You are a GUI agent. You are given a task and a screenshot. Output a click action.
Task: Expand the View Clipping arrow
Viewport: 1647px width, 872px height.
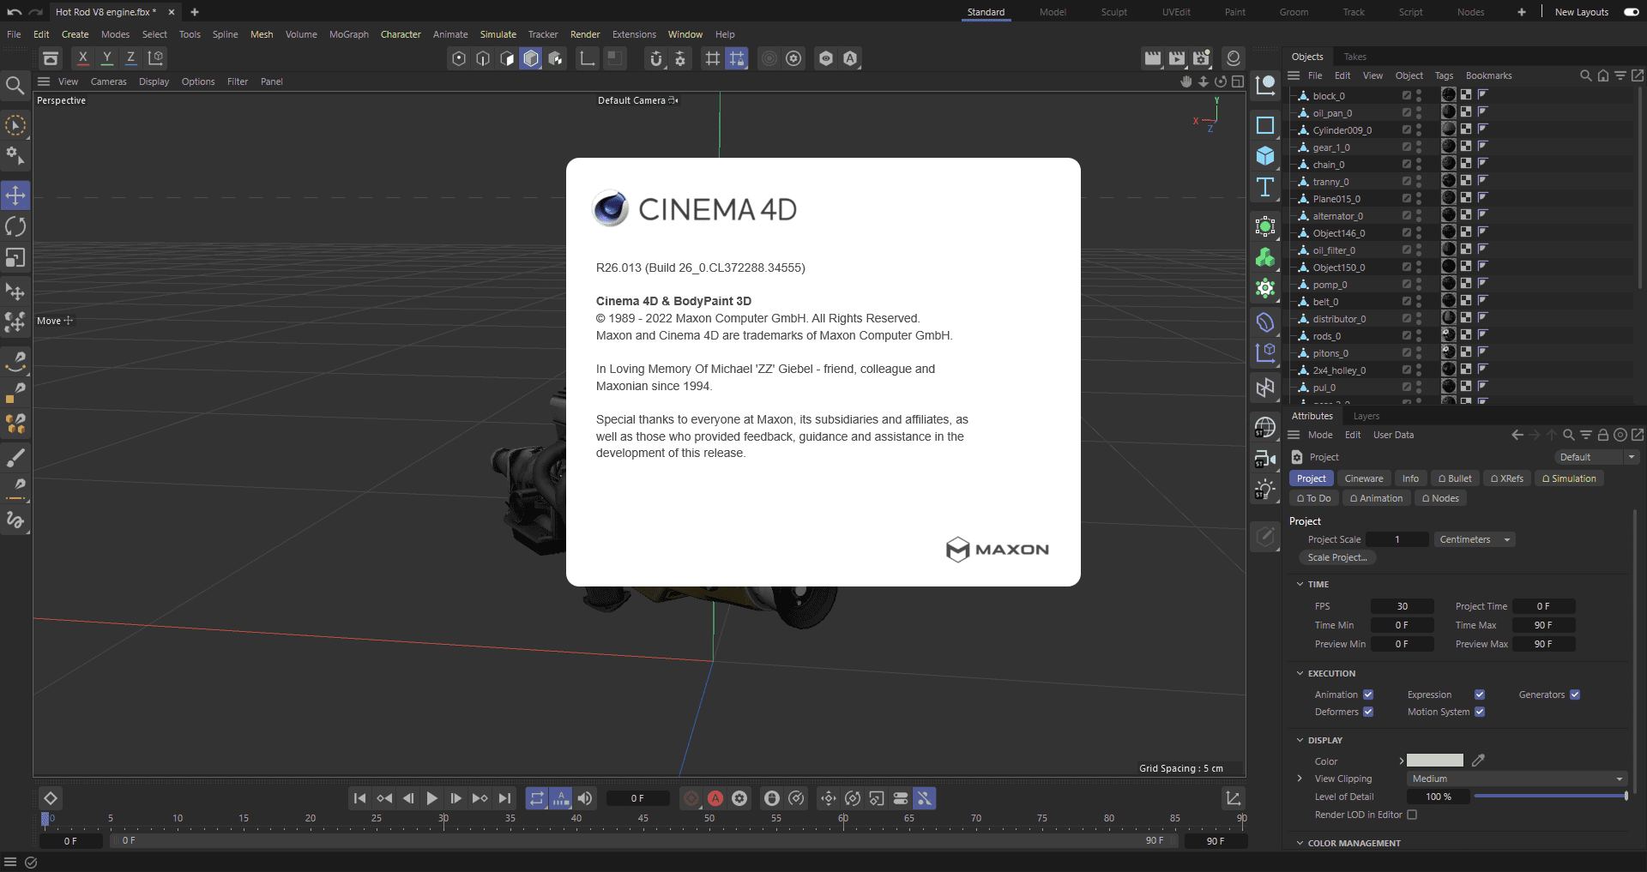coord(1300,779)
